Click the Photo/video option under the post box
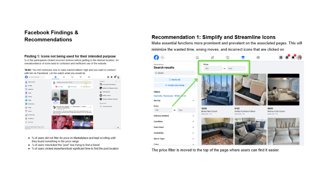 72,87
